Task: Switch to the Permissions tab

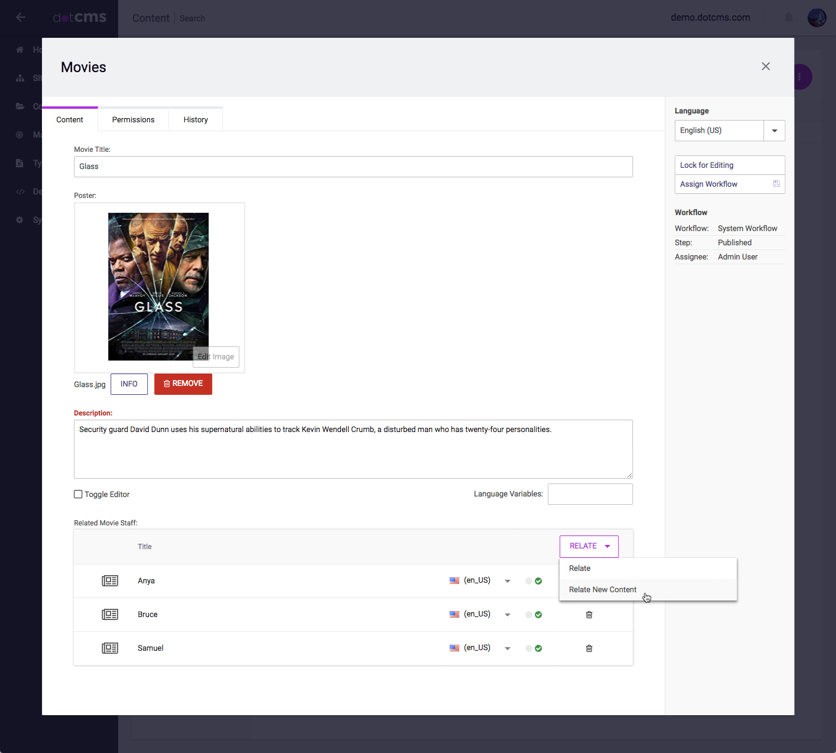Action: pyautogui.click(x=133, y=119)
